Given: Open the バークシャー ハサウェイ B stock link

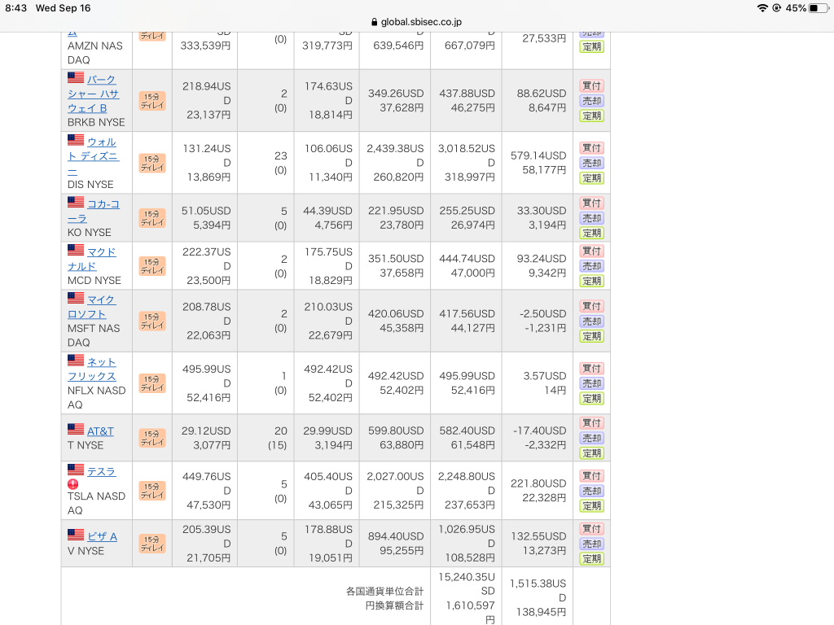Looking at the screenshot, I should coord(94,94).
